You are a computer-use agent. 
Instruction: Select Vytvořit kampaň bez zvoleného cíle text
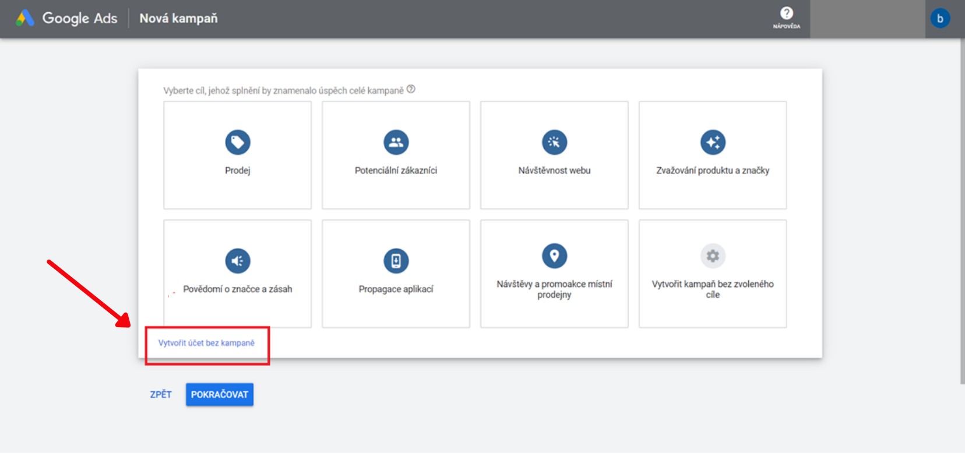(713, 289)
